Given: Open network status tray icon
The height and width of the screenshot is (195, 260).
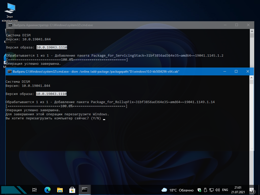Looking at the screenshot, I should pyautogui.click(x=211, y=190).
